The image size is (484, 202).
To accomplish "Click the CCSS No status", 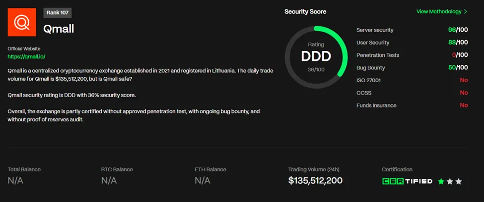I will pos(464,93).
